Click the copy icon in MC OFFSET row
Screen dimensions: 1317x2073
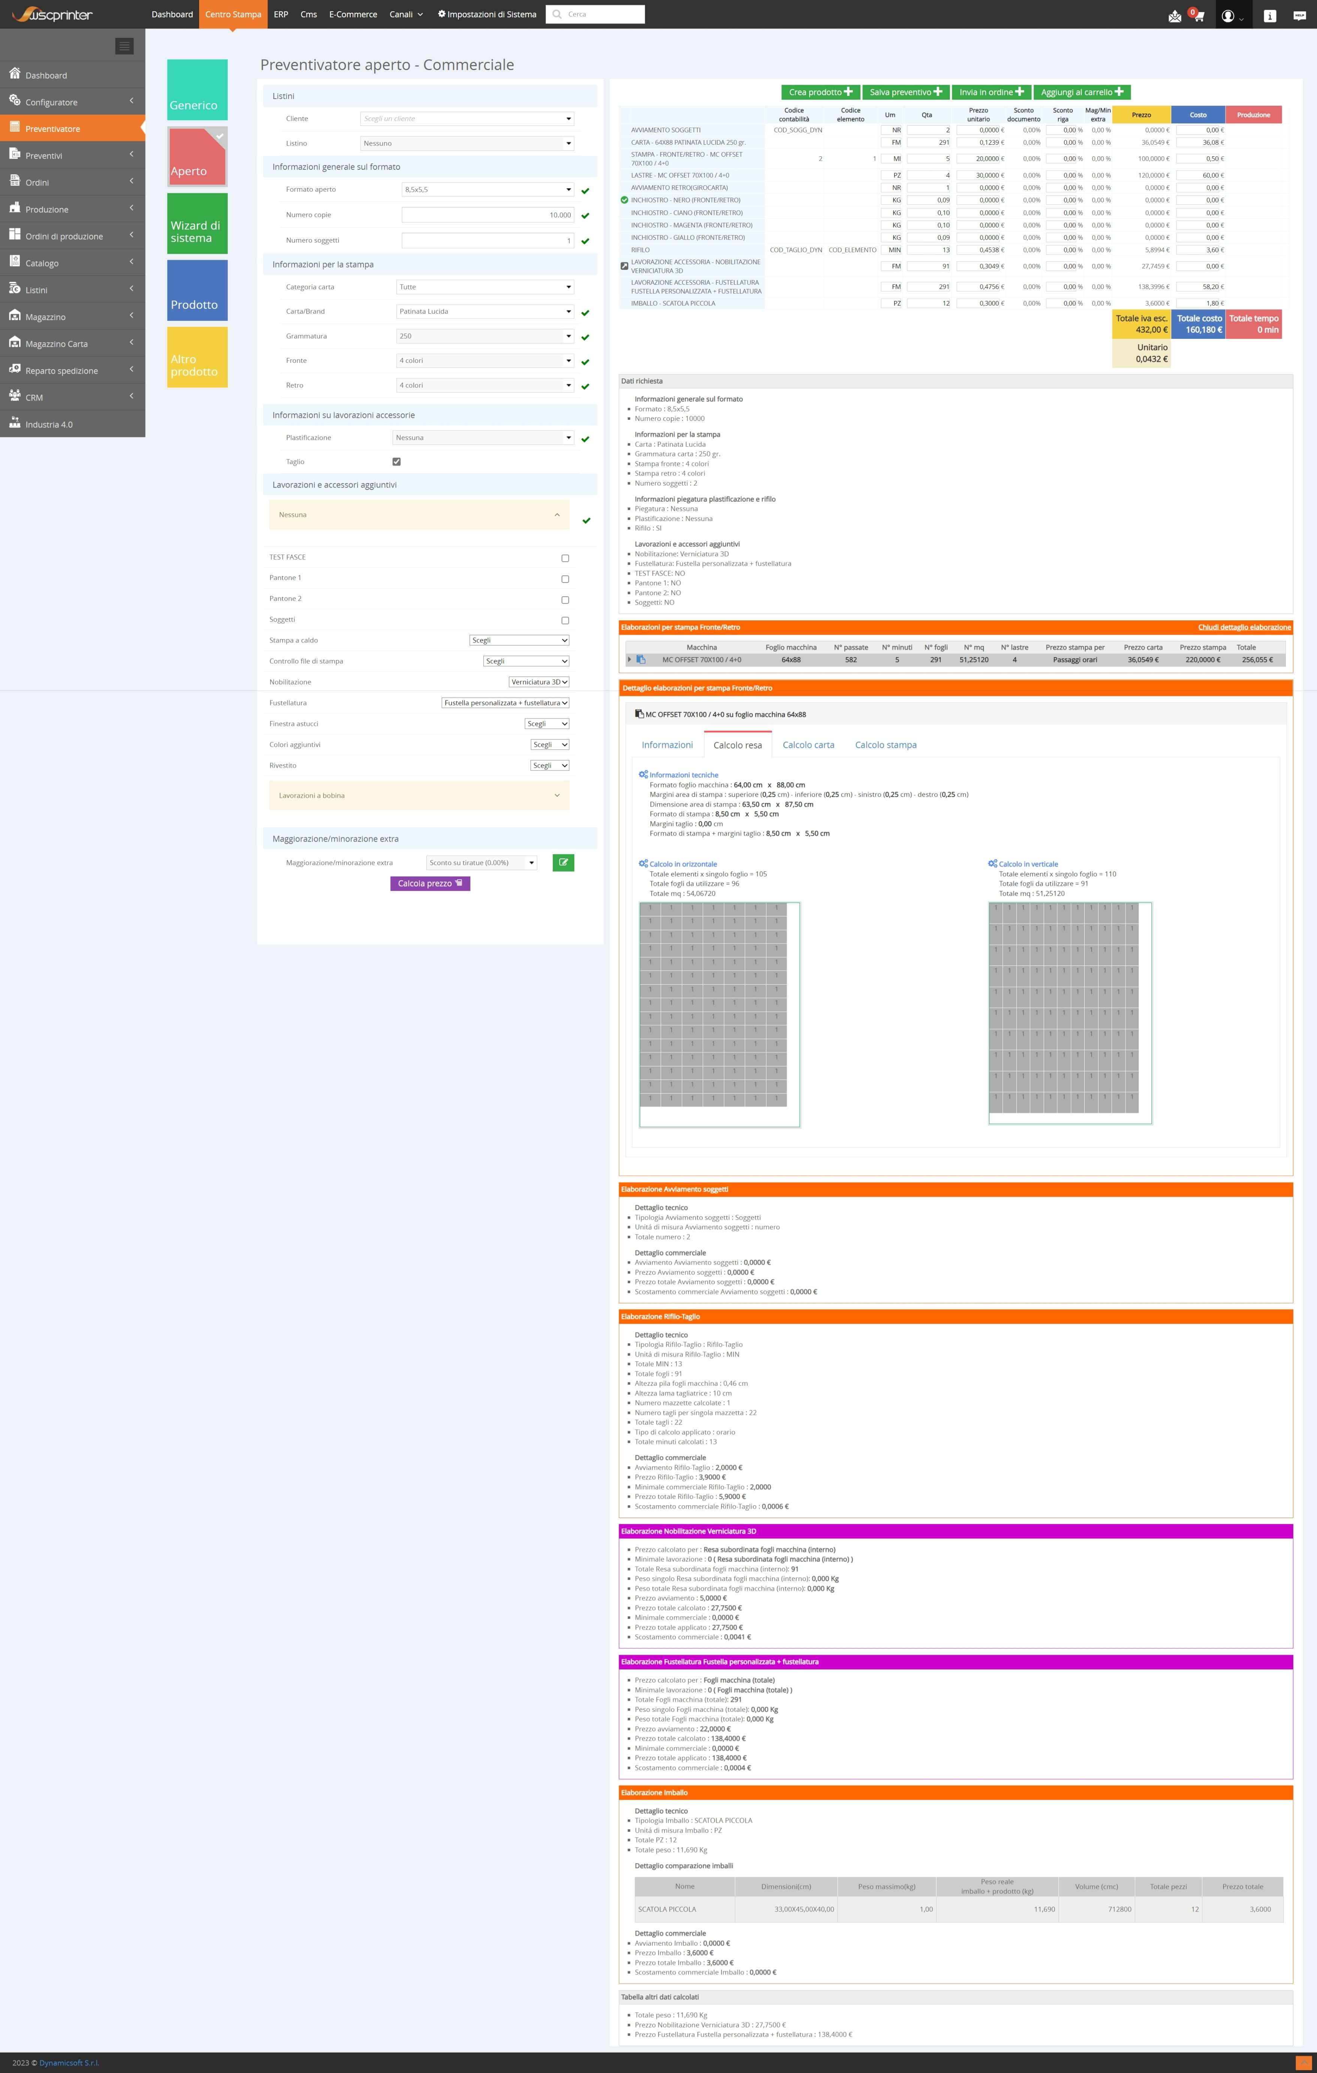tap(641, 659)
